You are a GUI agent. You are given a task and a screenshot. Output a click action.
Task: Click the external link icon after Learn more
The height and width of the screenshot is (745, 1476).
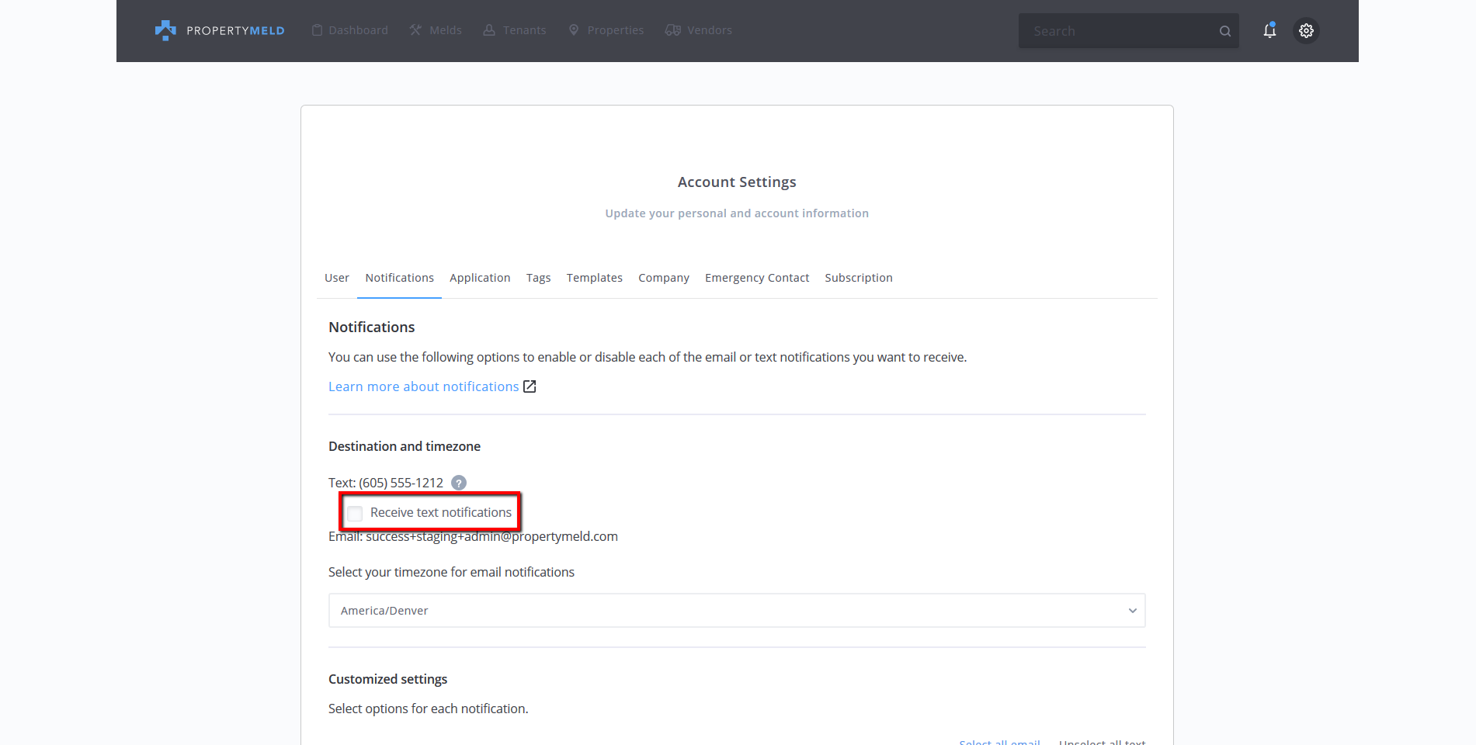click(x=530, y=386)
